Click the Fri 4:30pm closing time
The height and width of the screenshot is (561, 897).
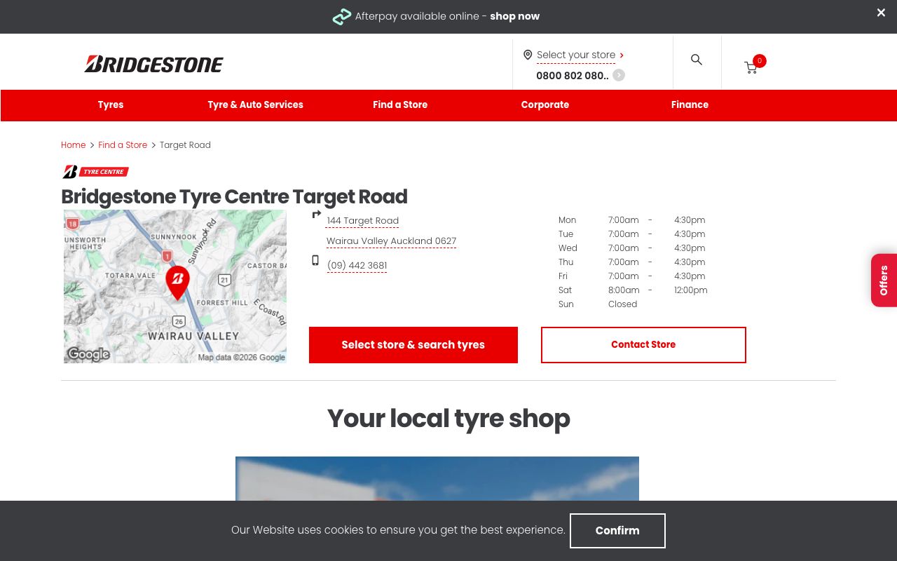pos(690,276)
